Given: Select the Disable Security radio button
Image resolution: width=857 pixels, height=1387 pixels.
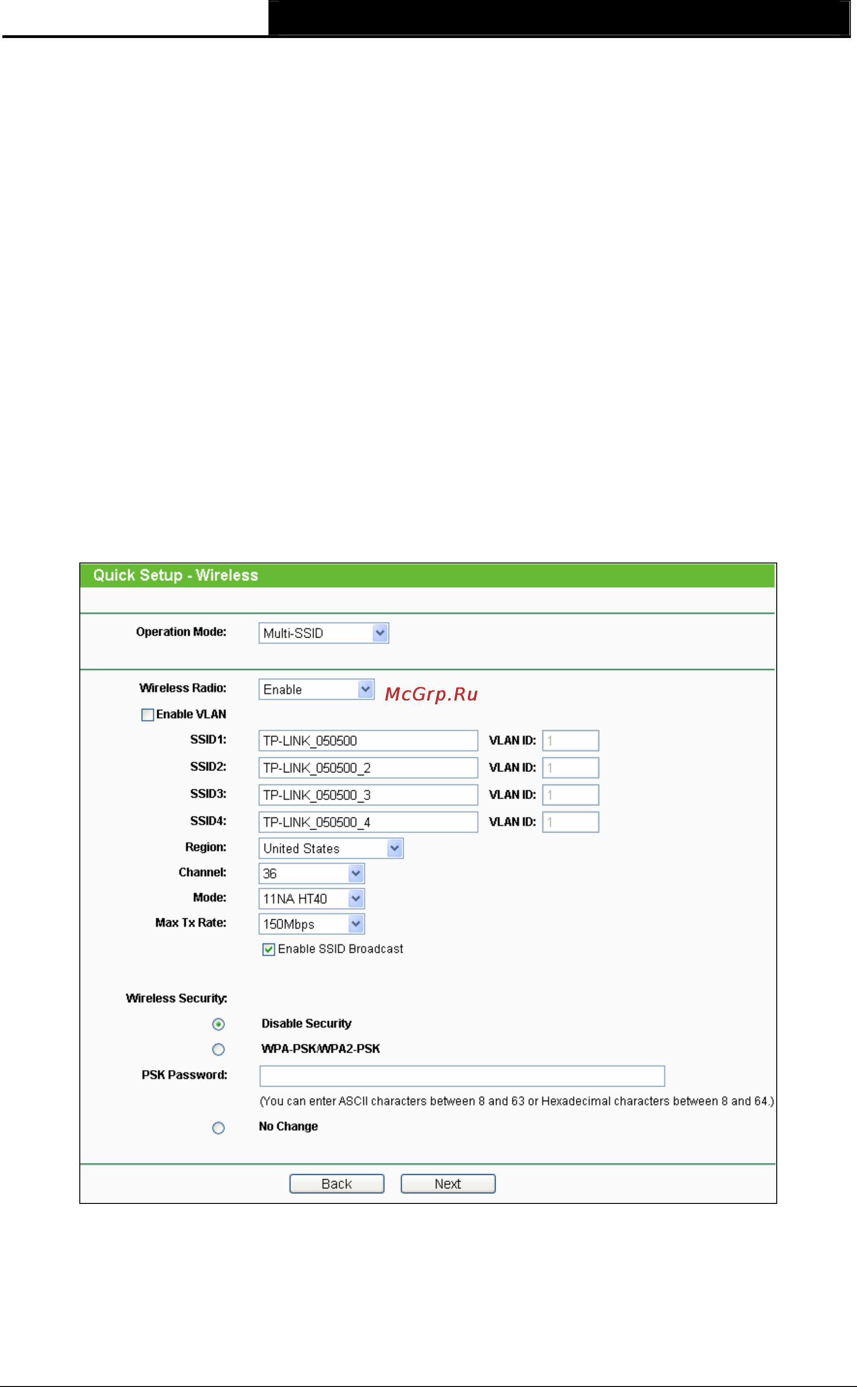Looking at the screenshot, I should [x=218, y=1024].
